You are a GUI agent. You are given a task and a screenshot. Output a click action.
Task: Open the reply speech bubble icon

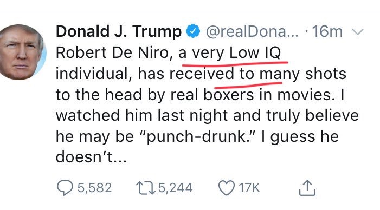[x=65, y=188]
